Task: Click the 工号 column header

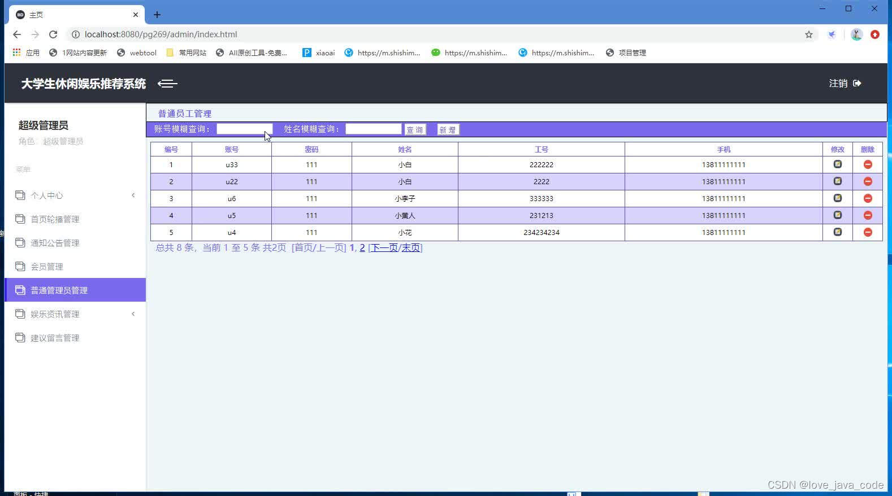Action: coord(542,149)
